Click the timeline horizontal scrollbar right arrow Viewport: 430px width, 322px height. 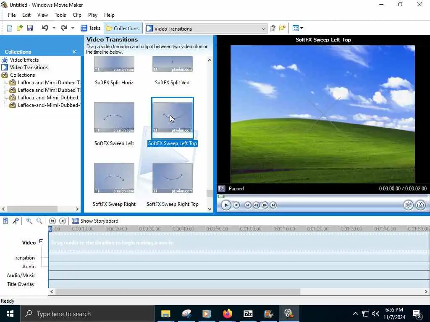(x=427, y=292)
